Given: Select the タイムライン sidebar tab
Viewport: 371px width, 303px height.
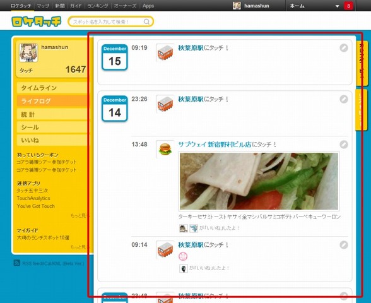Looking at the screenshot, I should [x=52, y=88].
